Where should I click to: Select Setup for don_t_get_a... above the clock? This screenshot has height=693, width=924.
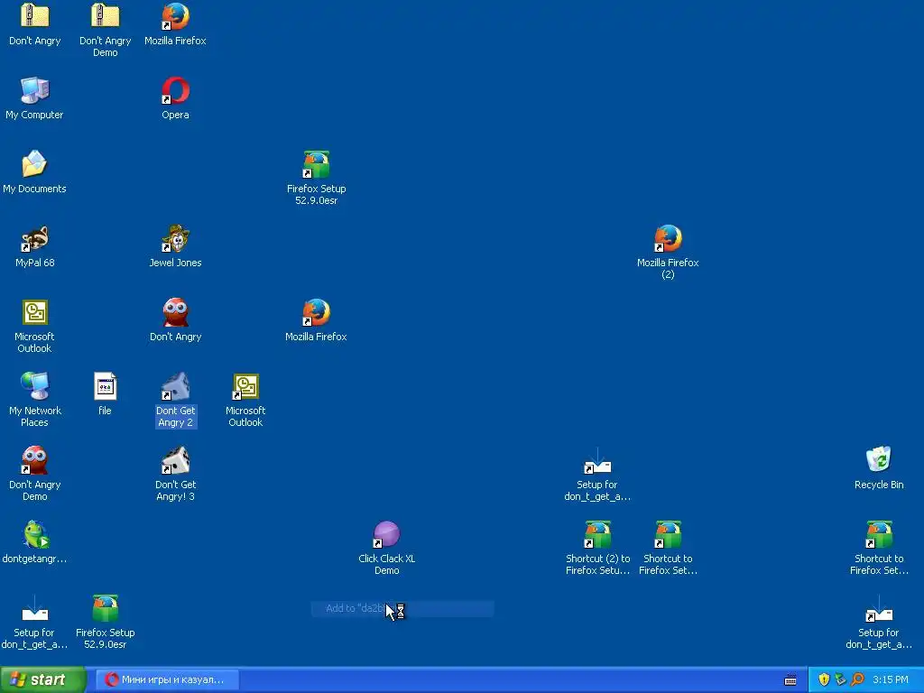coord(879,608)
